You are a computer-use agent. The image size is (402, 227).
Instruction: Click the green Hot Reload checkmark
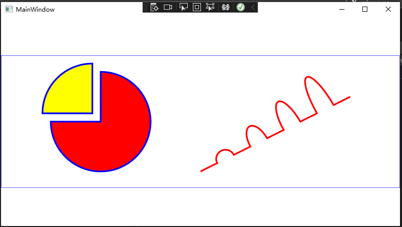(241, 8)
